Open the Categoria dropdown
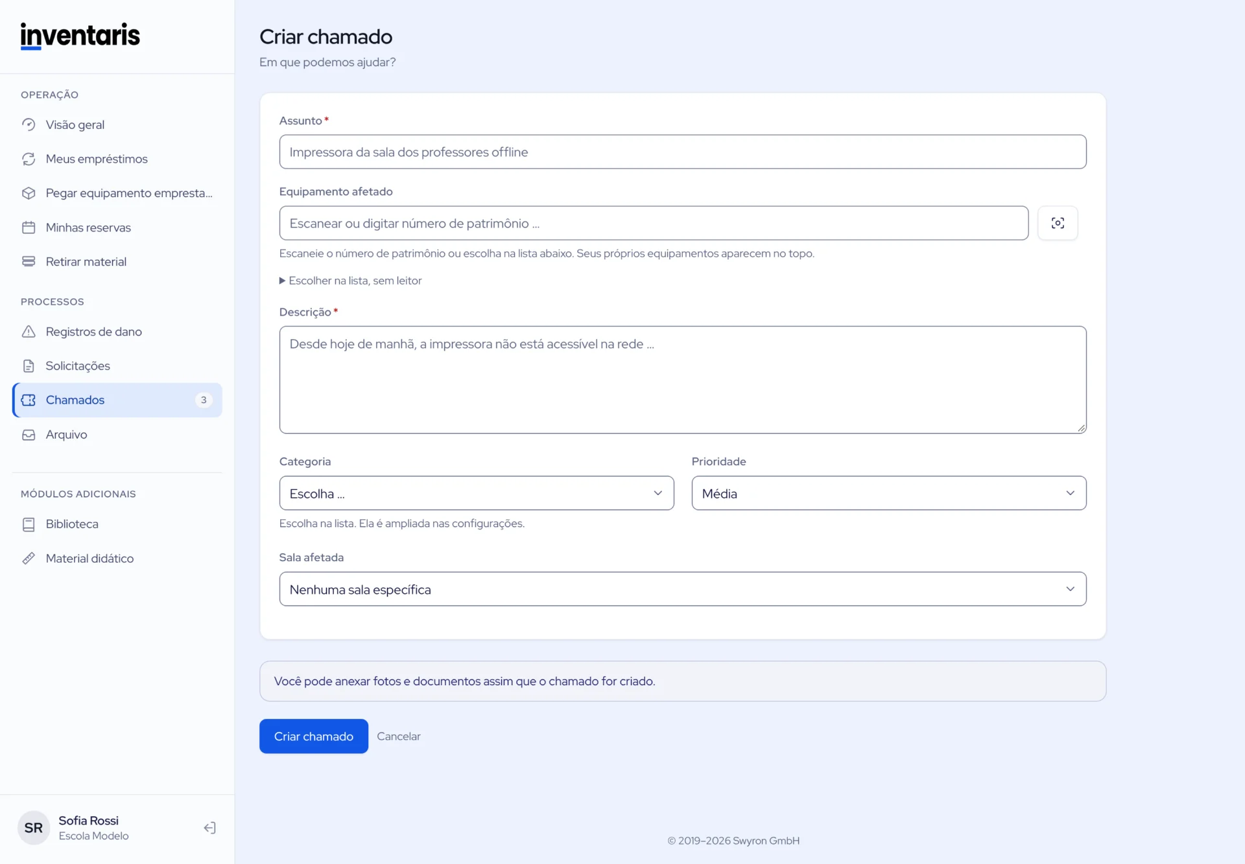This screenshot has width=1245, height=864. [477, 493]
